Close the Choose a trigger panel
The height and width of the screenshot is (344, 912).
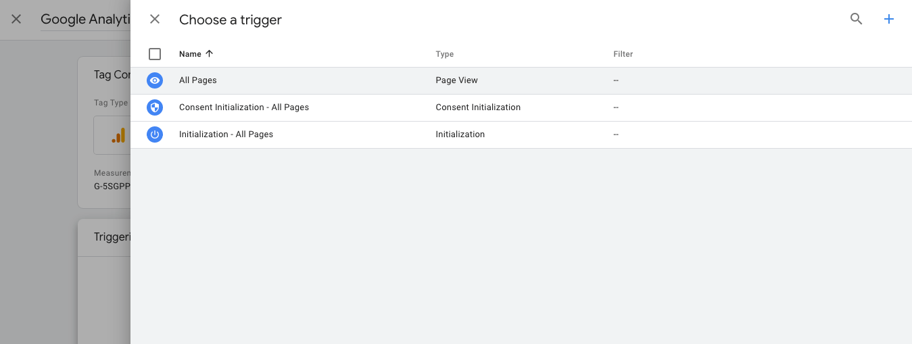point(155,20)
